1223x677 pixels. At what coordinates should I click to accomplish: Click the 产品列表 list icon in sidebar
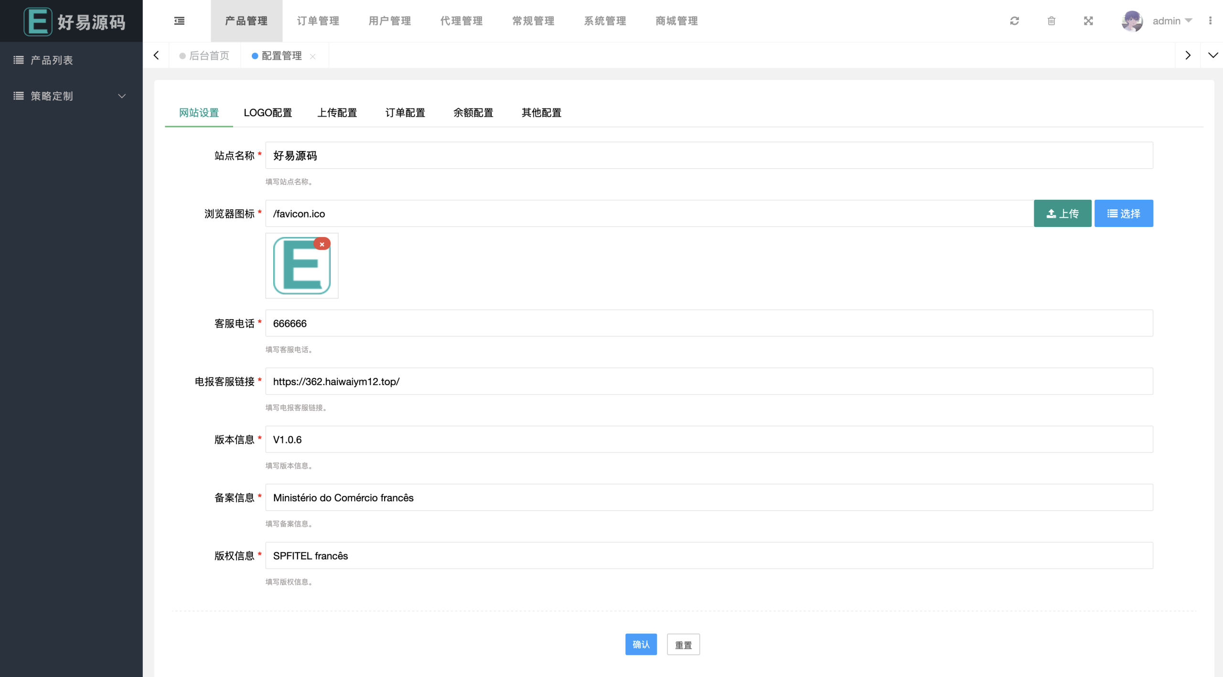click(18, 60)
